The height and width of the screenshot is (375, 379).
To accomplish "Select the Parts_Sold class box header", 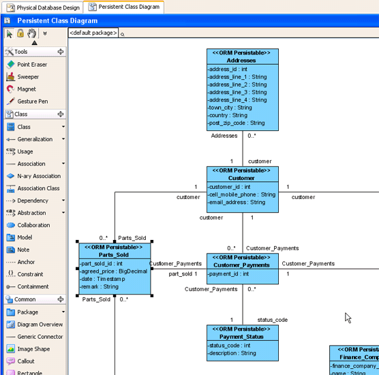I will [x=115, y=251].
